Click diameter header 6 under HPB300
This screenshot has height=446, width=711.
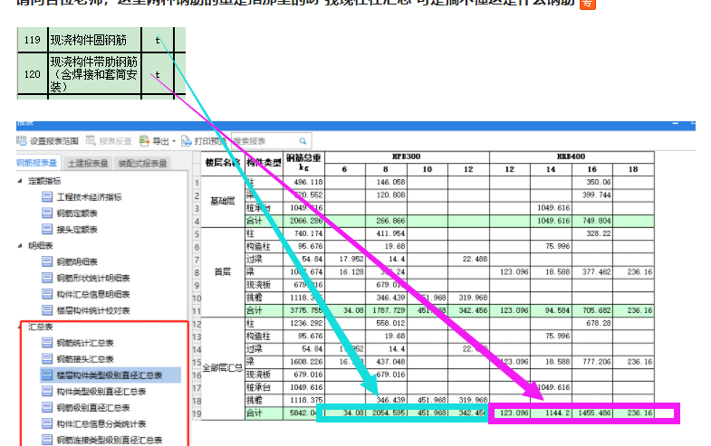(344, 169)
